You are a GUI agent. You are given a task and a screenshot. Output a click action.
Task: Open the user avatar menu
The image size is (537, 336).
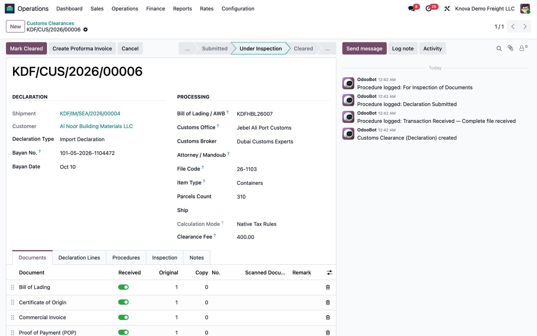(x=525, y=9)
